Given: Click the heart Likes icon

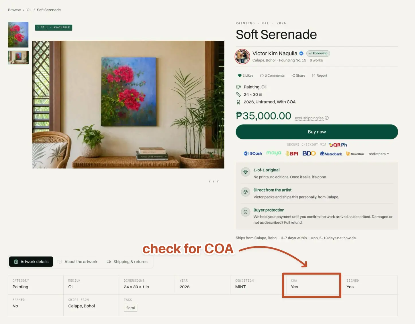Looking at the screenshot, I should point(240,75).
